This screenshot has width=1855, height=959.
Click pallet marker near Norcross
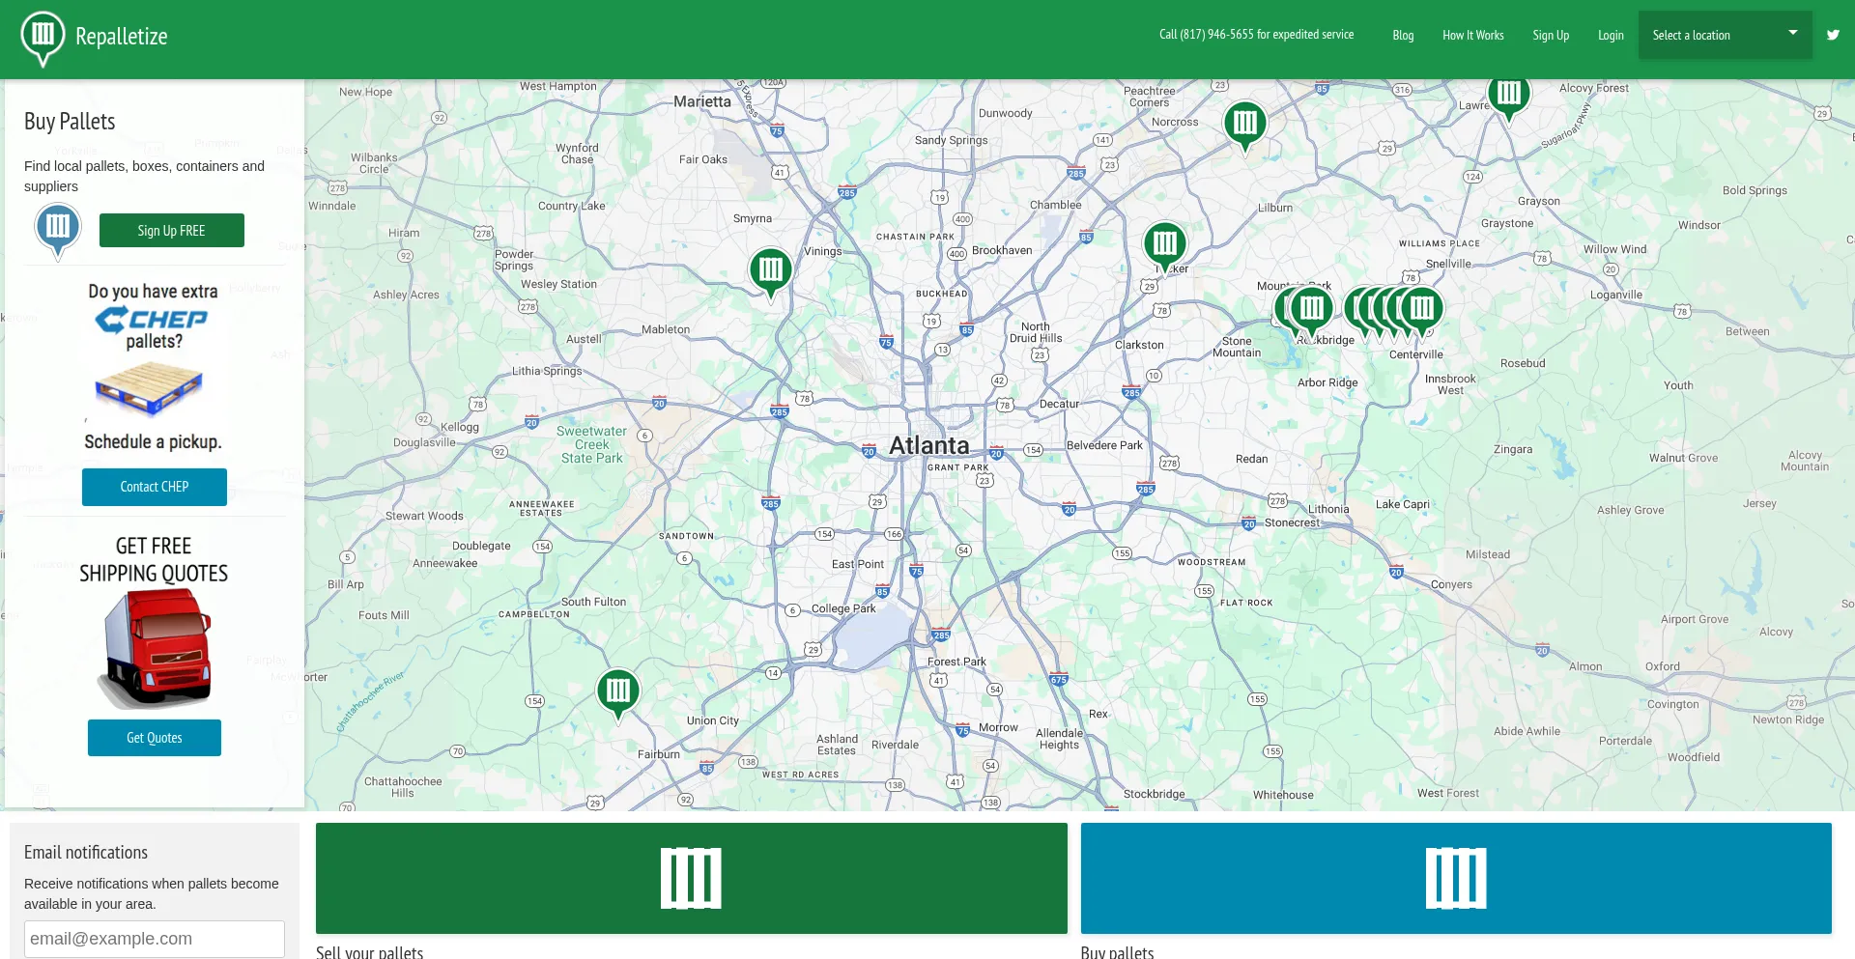pyautogui.click(x=1244, y=124)
